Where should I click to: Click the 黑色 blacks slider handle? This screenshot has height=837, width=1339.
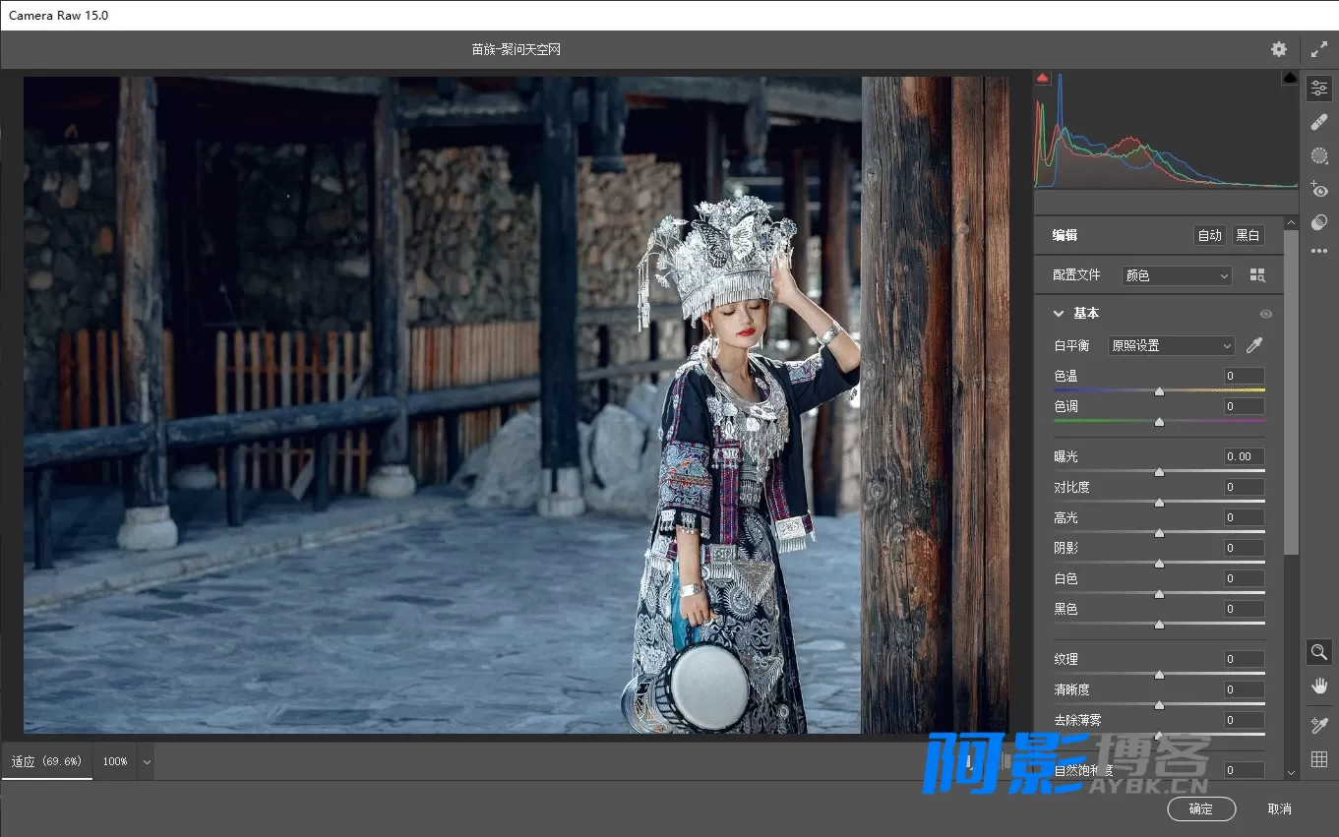pyautogui.click(x=1159, y=625)
